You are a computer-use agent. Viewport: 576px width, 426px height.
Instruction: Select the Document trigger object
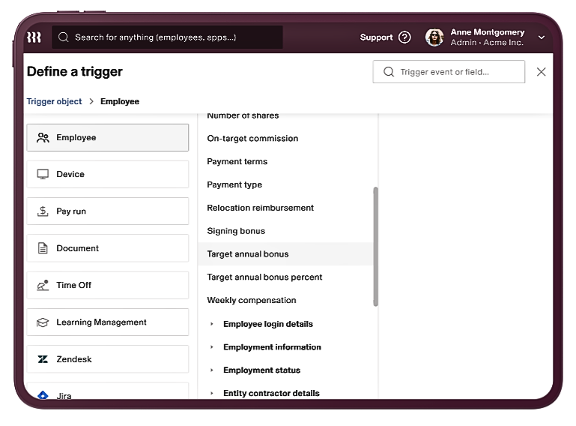tap(108, 248)
